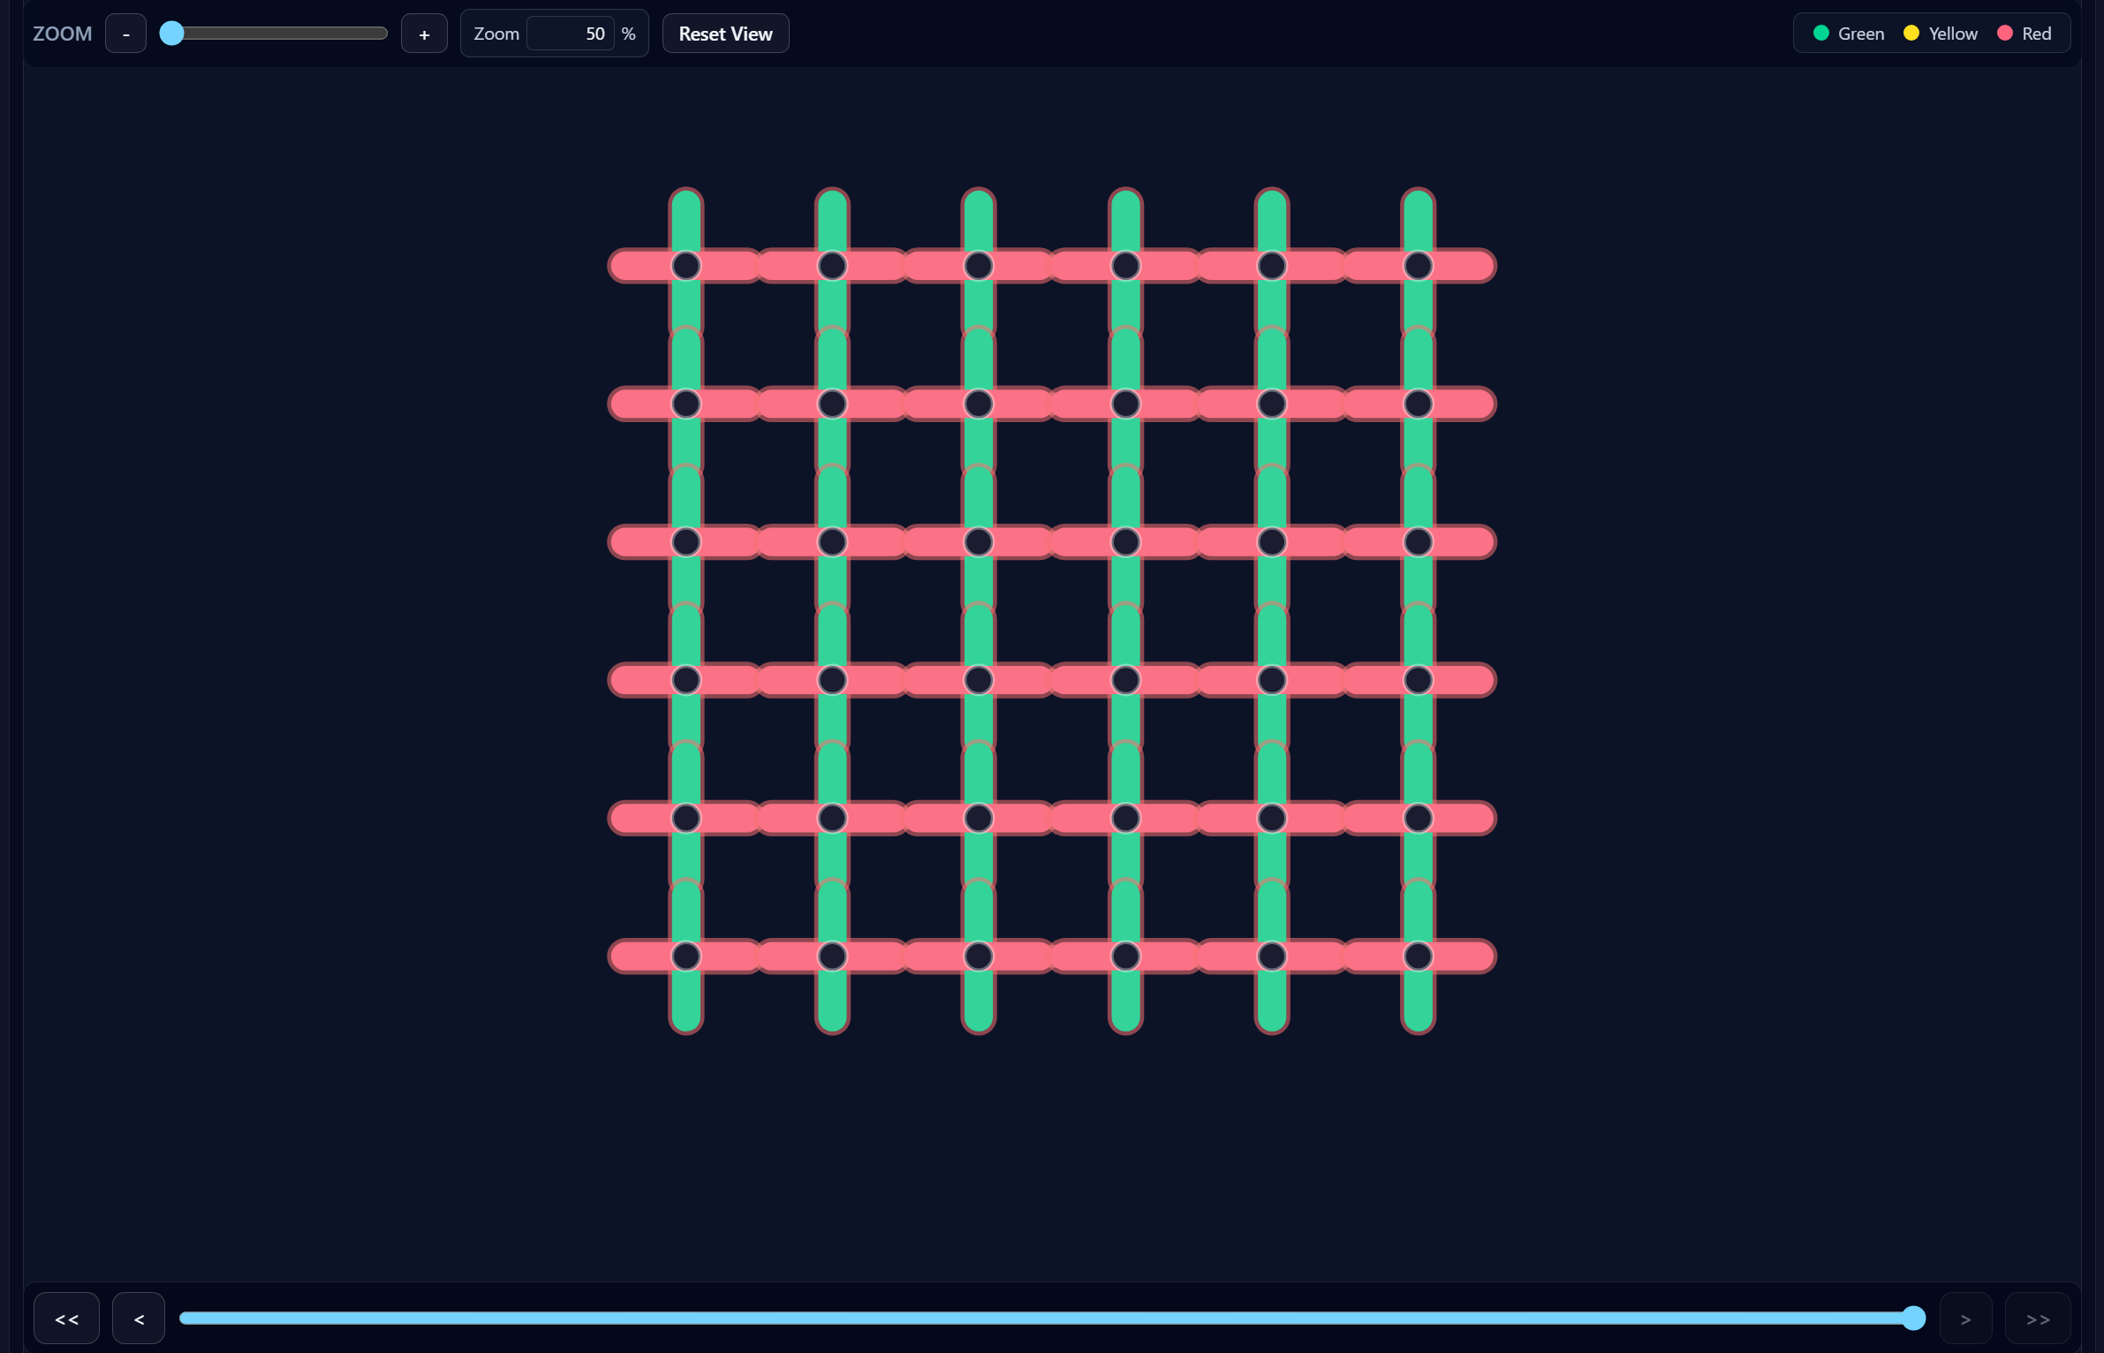Click the Yellow legend dot
The width and height of the screenshot is (2104, 1353).
pos(1911,34)
